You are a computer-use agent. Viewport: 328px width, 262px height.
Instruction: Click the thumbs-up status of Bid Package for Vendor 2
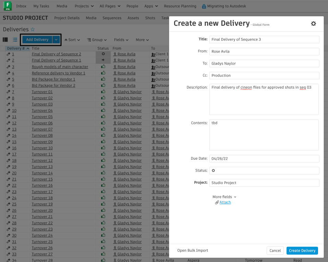point(103,85)
